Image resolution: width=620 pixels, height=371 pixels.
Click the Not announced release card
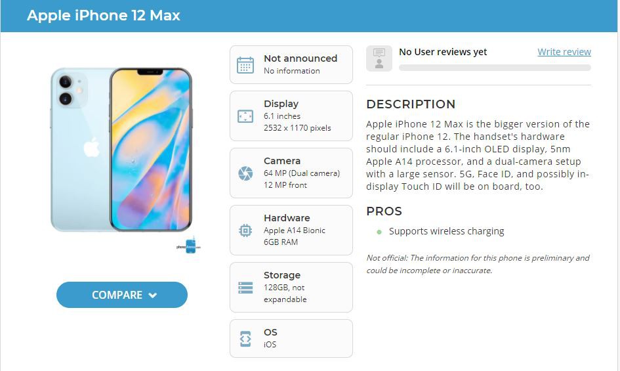(x=291, y=64)
